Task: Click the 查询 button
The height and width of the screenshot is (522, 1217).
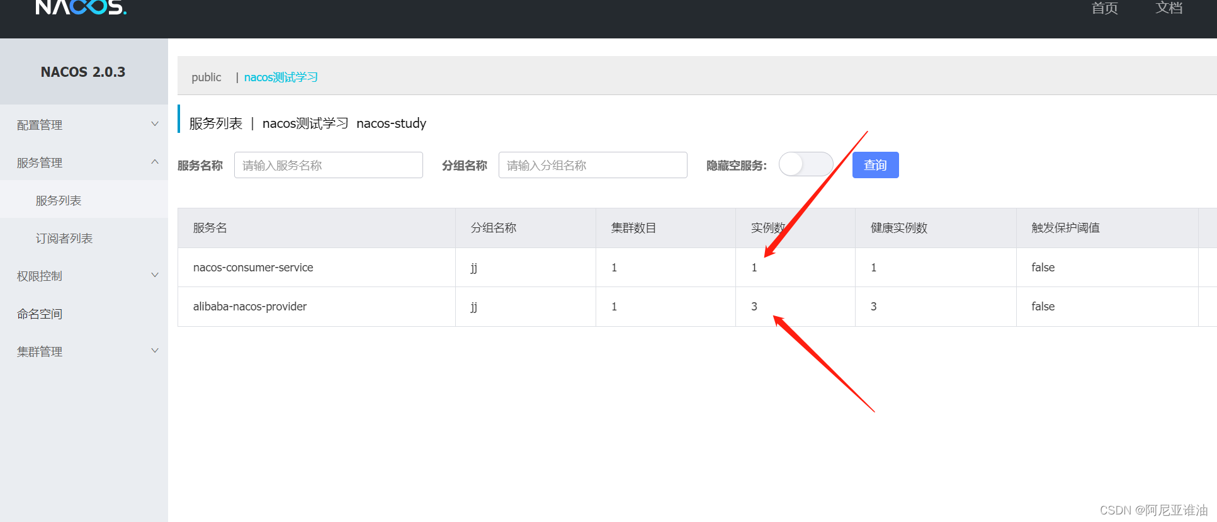Action: (876, 165)
